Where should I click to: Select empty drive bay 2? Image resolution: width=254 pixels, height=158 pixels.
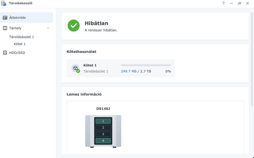click(x=103, y=127)
